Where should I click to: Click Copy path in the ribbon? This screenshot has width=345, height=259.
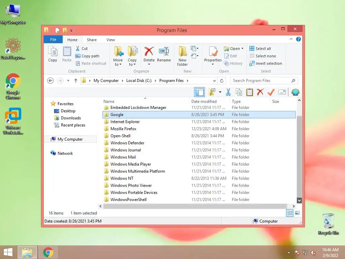(87, 56)
